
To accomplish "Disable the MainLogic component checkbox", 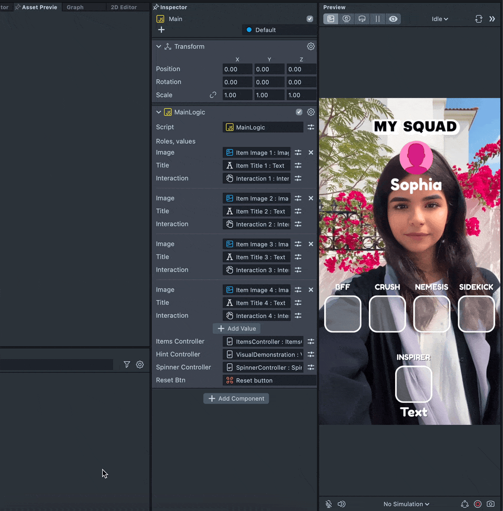I will click(x=299, y=112).
